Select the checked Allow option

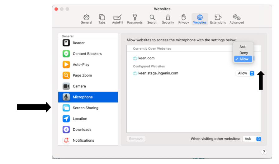click(244, 59)
